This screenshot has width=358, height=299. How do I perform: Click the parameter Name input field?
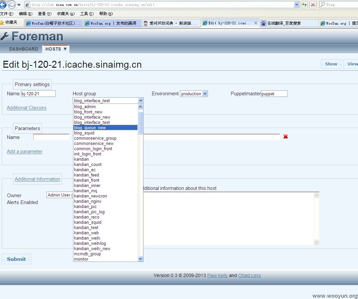(x=51, y=137)
